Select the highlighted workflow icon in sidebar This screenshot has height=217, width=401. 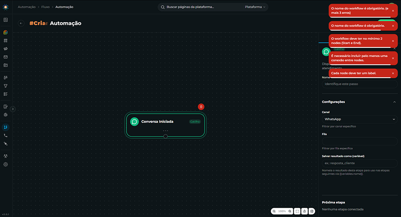click(5, 127)
